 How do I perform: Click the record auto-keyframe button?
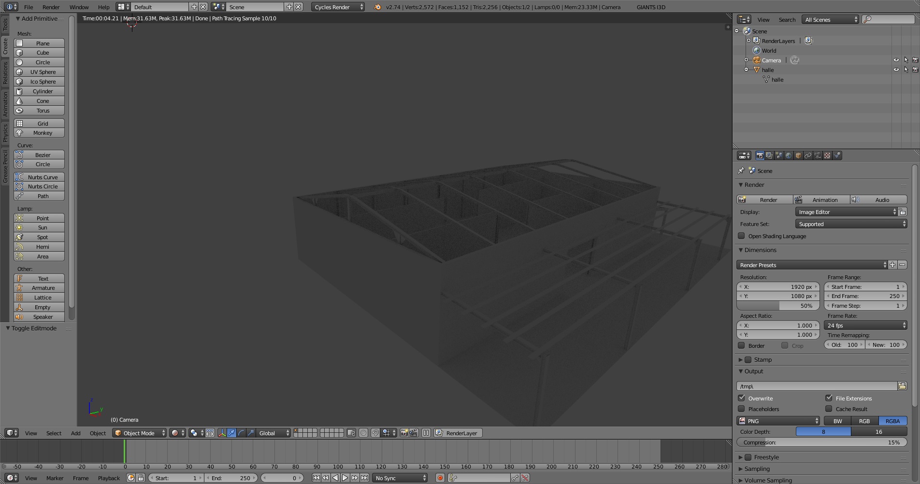click(x=440, y=478)
